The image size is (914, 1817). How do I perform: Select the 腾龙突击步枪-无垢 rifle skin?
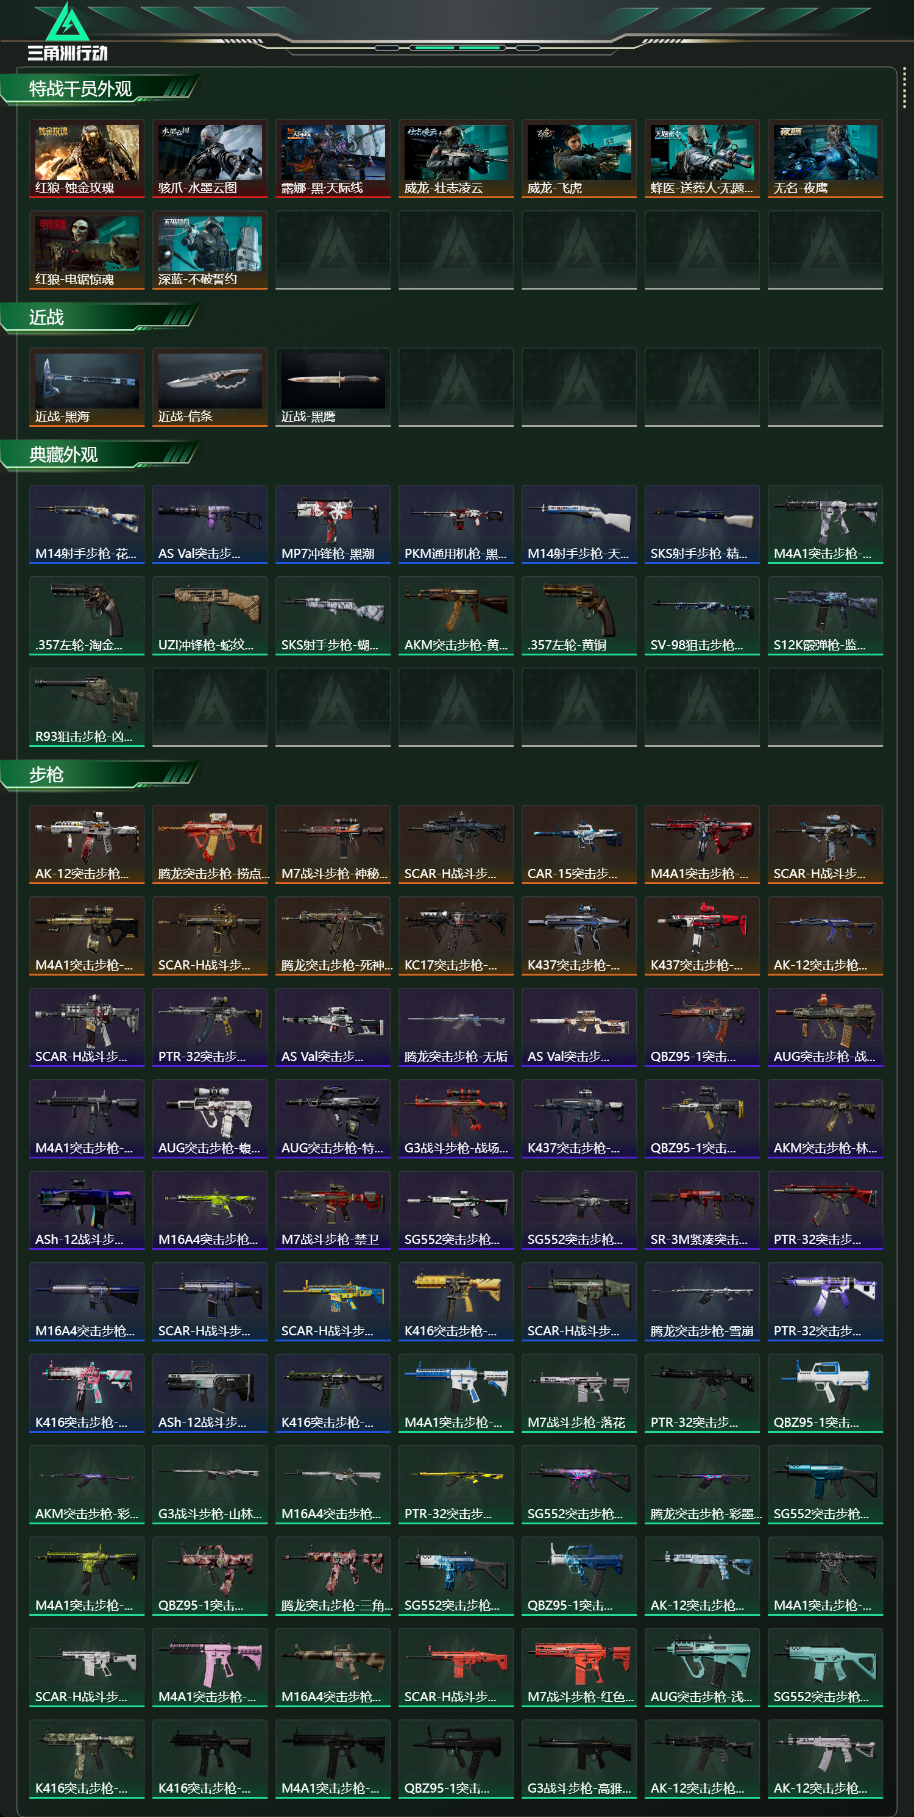click(x=456, y=1027)
